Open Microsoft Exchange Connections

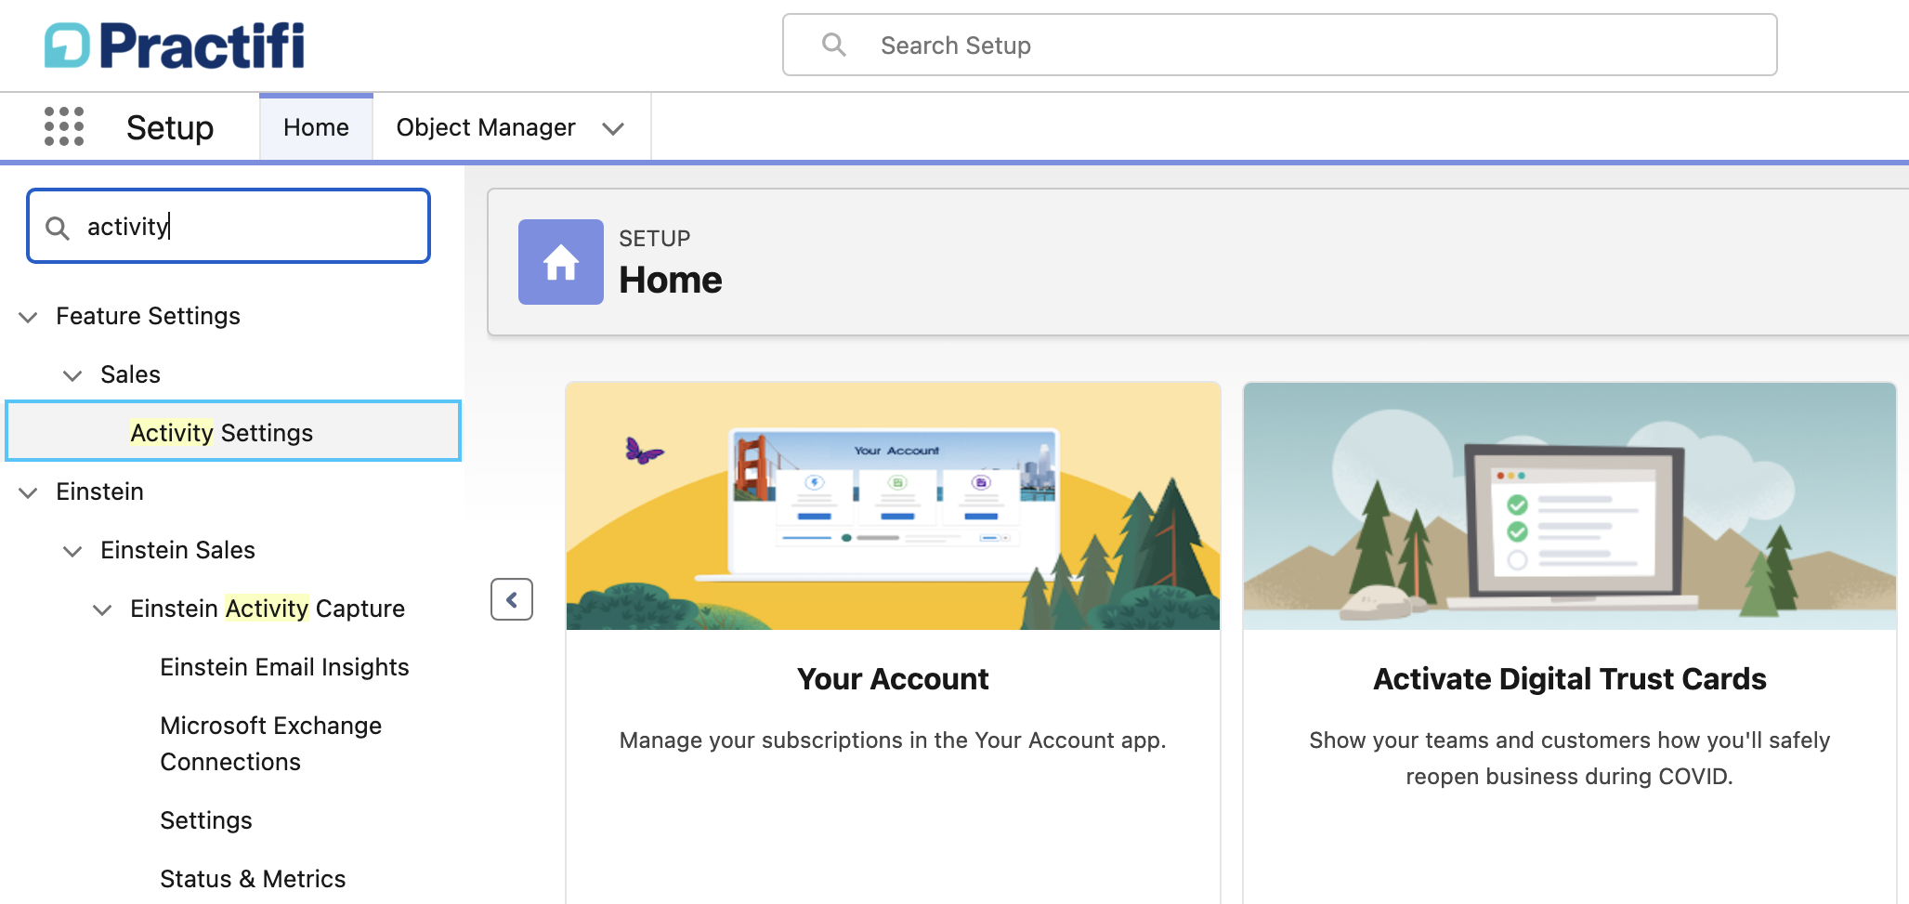coord(270,743)
